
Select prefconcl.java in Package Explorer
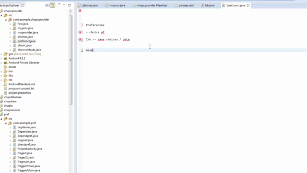click(x=26, y=41)
